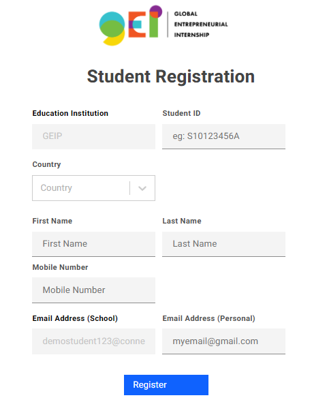Screen dimensions: 327x400
Task: Click the Email Address (School) label
Action: [75, 318]
